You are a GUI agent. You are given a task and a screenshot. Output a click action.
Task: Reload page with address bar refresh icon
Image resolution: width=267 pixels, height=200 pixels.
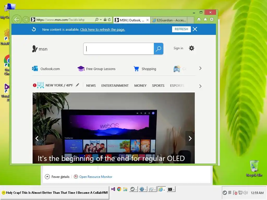click(x=109, y=20)
